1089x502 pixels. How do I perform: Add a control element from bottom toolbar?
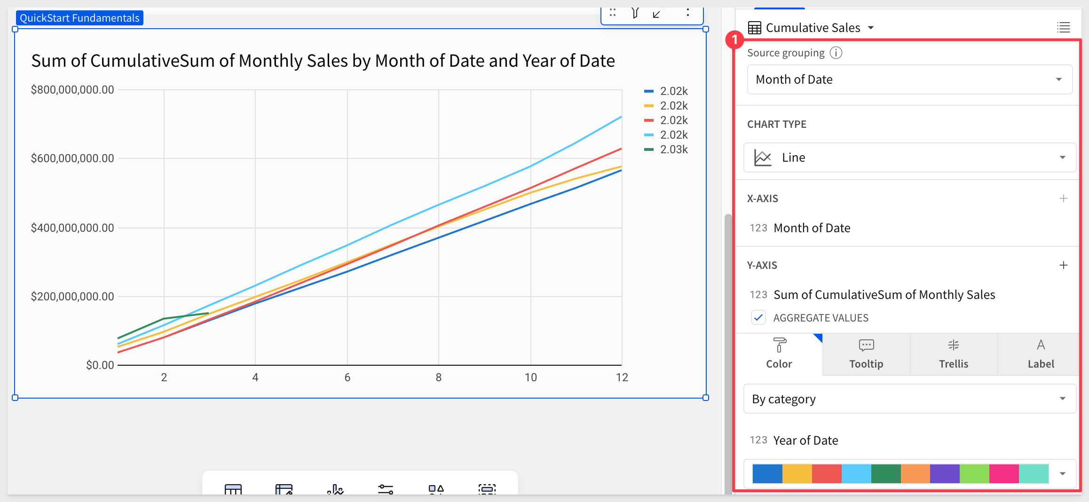pyautogui.click(x=386, y=489)
